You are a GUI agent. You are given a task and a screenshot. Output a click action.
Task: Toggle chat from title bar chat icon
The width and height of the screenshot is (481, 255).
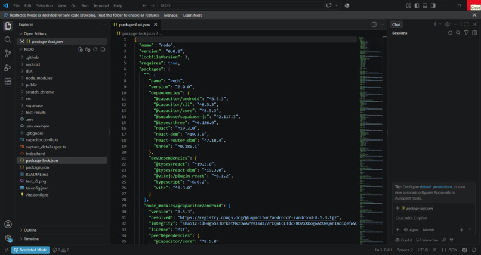(x=329, y=5)
